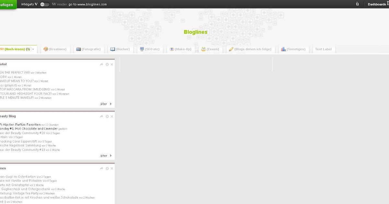The height and width of the screenshot is (204, 389).
Task: Open the 'TOUR AND HIGHLIGHT YOUR FACE!' post
Action: [26, 94]
